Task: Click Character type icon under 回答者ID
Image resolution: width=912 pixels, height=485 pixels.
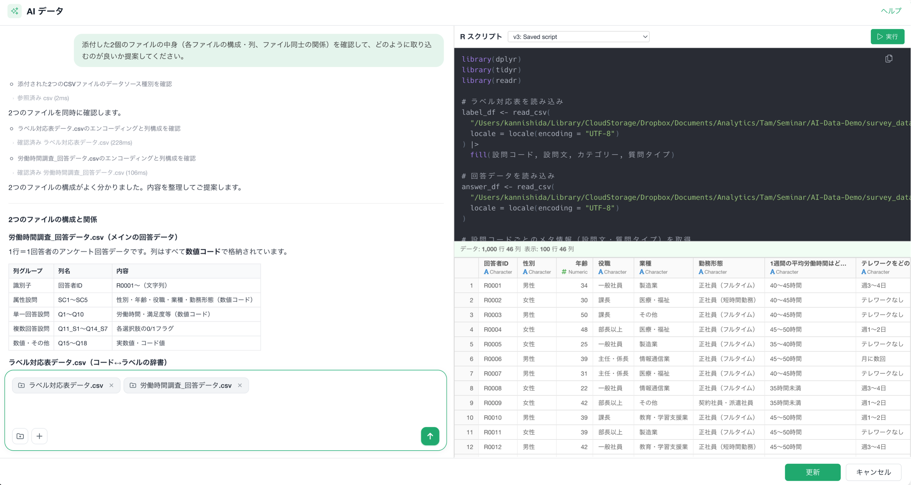Action: [486, 272]
